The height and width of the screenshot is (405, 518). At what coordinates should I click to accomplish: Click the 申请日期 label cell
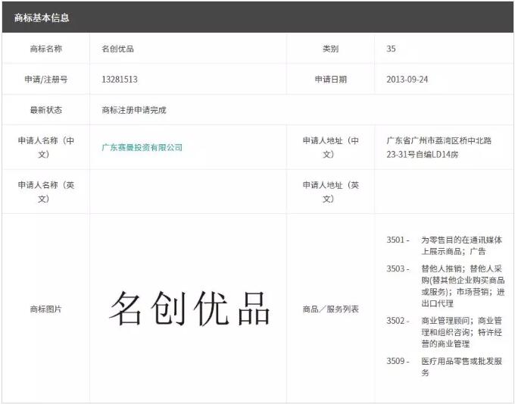(330, 79)
